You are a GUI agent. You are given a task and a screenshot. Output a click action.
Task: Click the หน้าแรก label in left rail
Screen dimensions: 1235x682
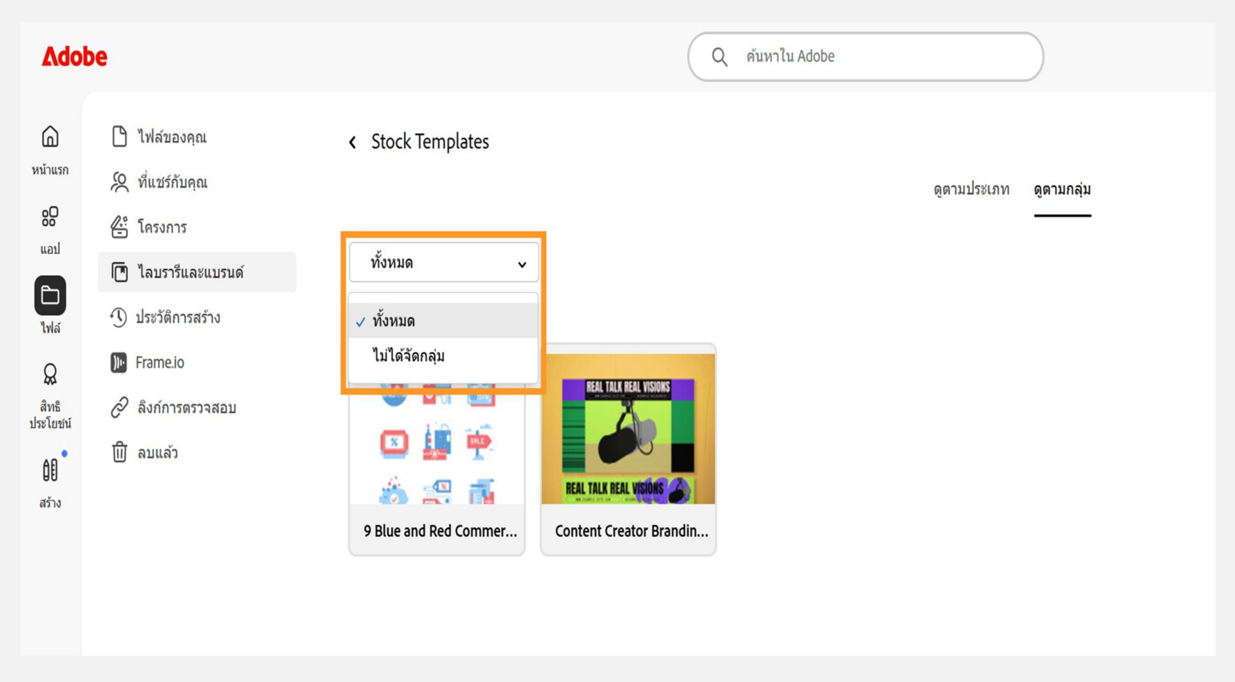[50, 170]
